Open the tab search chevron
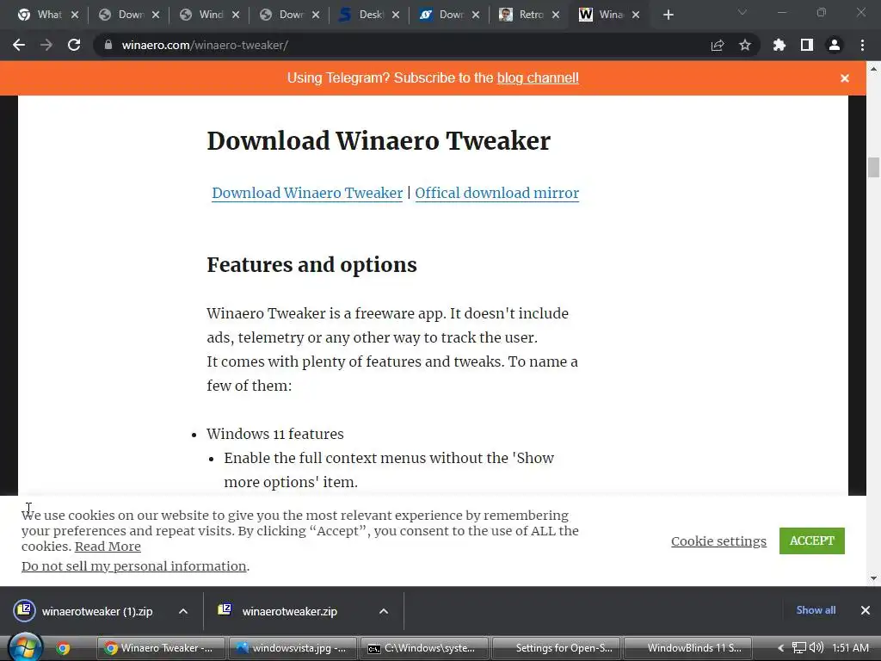Viewport: 881px width, 661px height. pyautogui.click(x=742, y=12)
